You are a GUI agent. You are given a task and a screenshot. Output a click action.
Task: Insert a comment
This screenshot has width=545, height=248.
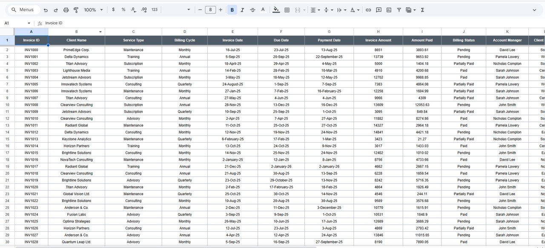(x=379, y=9)
